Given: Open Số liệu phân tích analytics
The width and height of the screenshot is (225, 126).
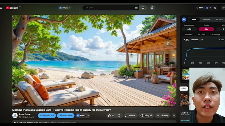Looking at the screenshot, I should pos(47,115).
